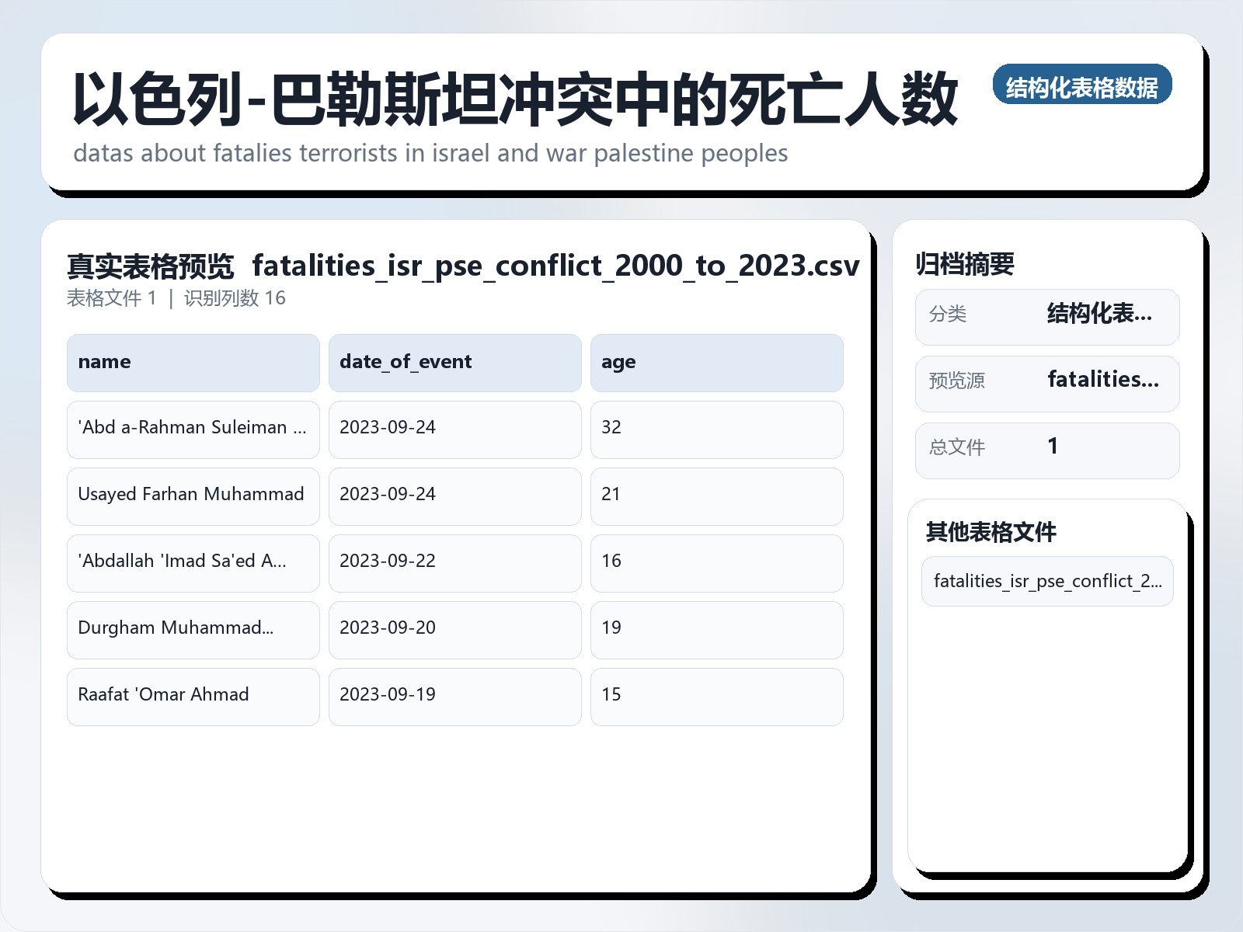
Task: Click the 结构化表格数据 badge
Action: pos(1083,87)
